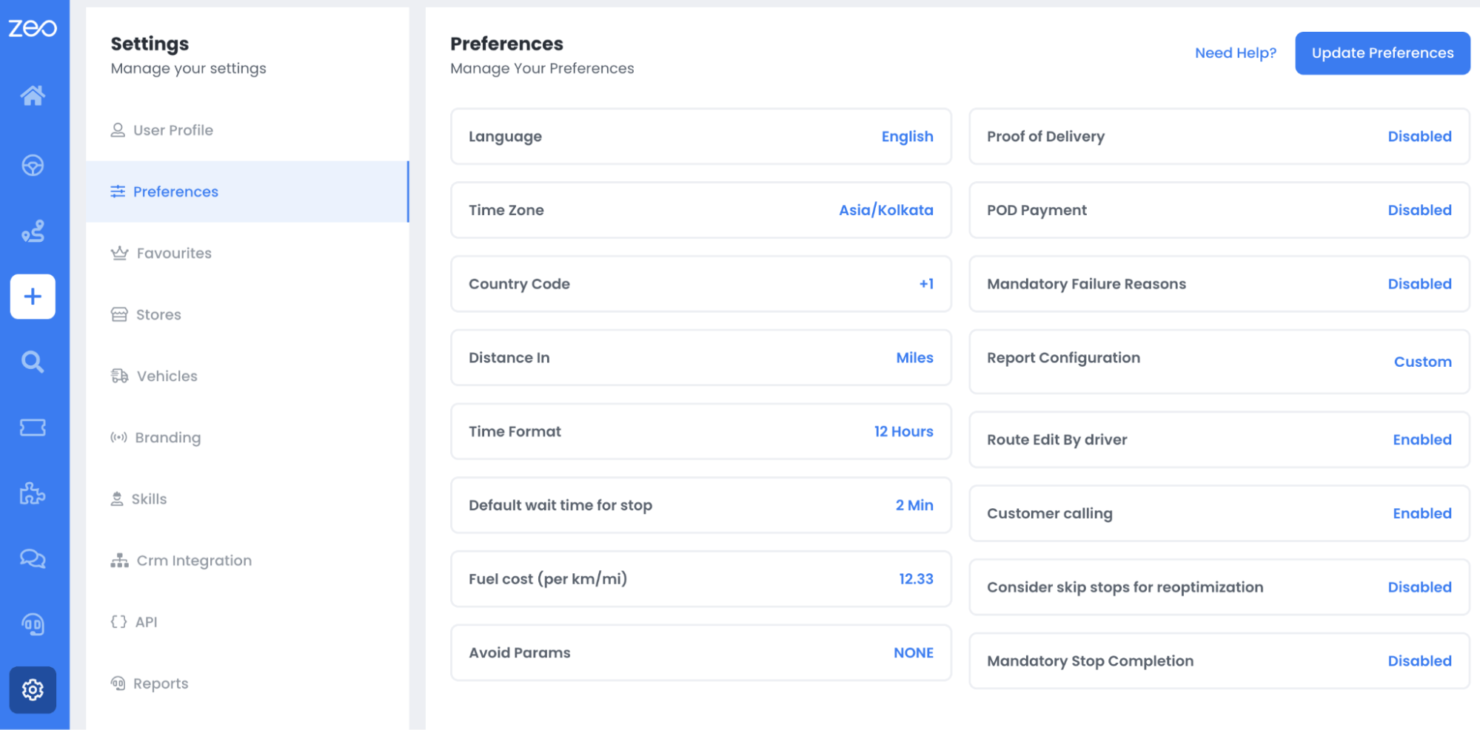Change Avoid Params NONE value

click(914, 653)
